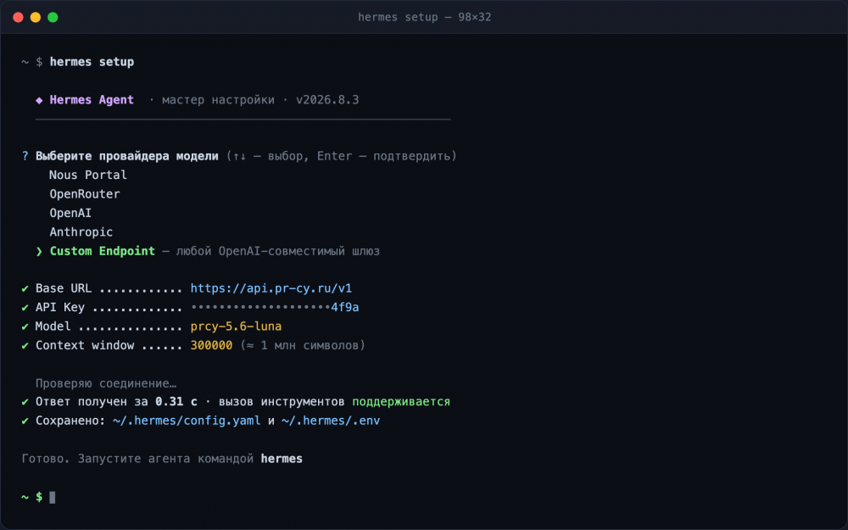Click the 'Context window' label
The image size is (848, 530).
pos(85,346)
